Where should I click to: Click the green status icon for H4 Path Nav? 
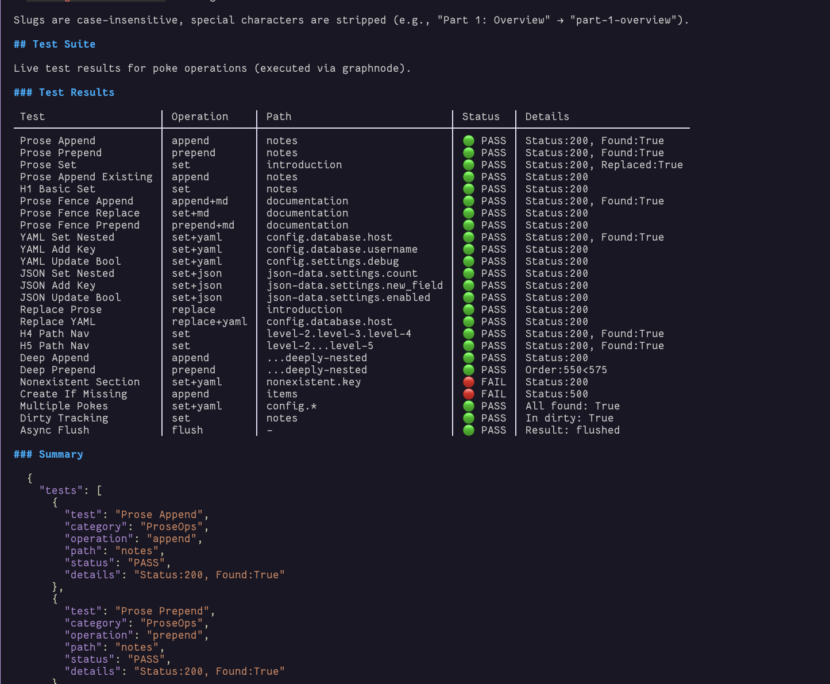point(469,334)
